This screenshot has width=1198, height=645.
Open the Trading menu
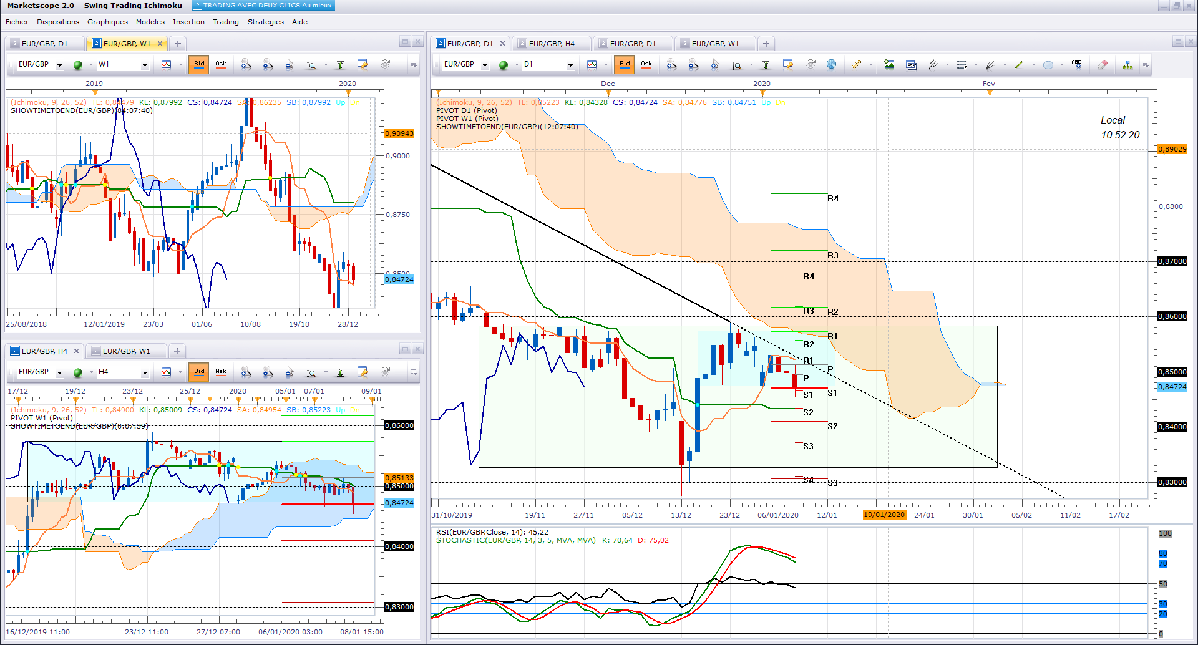pyautogui.click(x=225, y=22)
